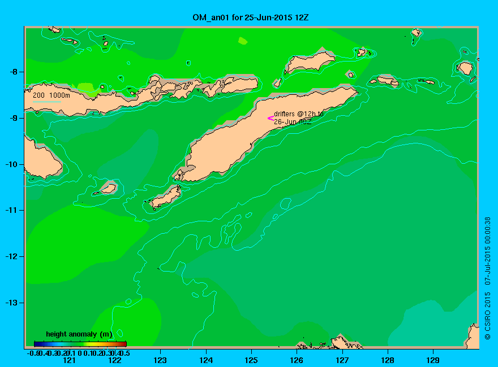Click the 125 longitude axis label
The width and height of the screenshot is (498, 367).
pyautogui.click(x=251, y=360)
